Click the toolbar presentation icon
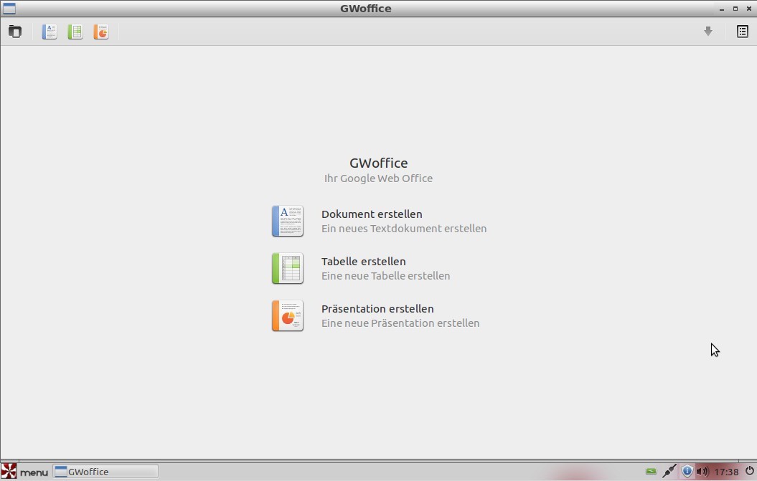Screen dimensions: 757x481 [101, 32]
